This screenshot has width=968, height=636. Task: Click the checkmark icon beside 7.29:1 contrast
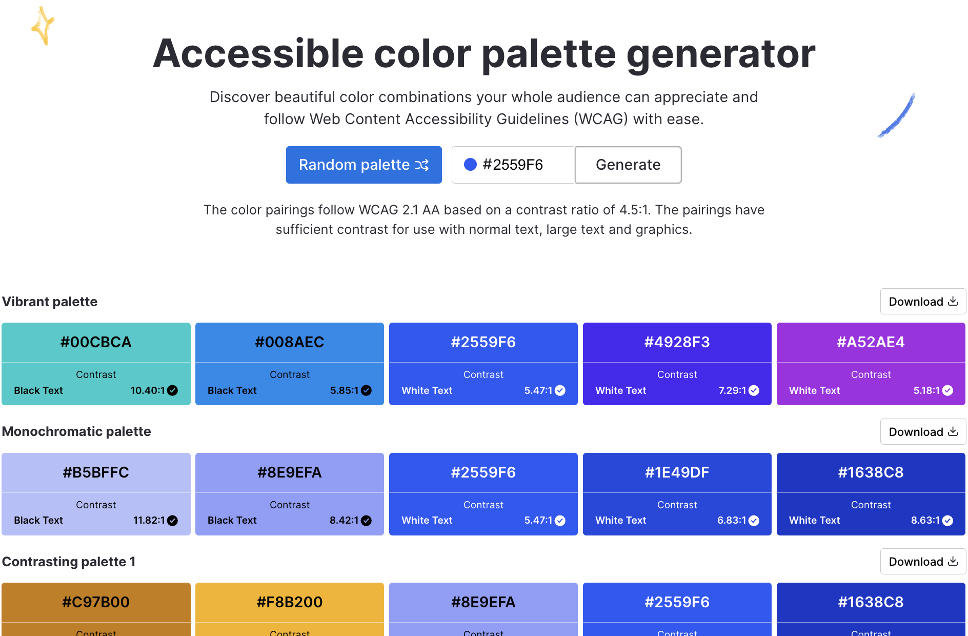click(x=754, y=390)
